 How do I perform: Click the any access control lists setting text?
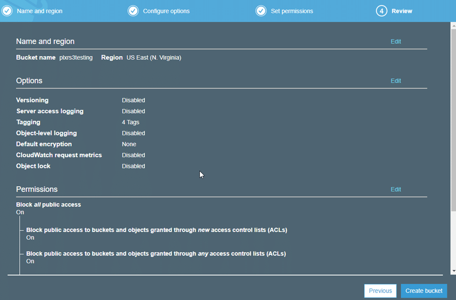pyautogui.click(x=156, y=254)
